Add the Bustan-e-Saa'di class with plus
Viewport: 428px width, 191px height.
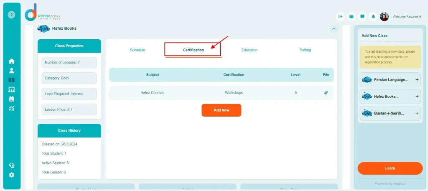tap(417, 113)
